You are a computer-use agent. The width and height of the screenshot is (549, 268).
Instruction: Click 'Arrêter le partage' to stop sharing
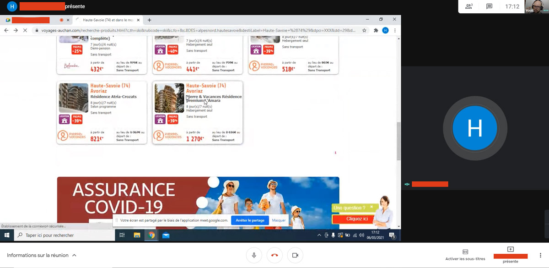(250, 220)
